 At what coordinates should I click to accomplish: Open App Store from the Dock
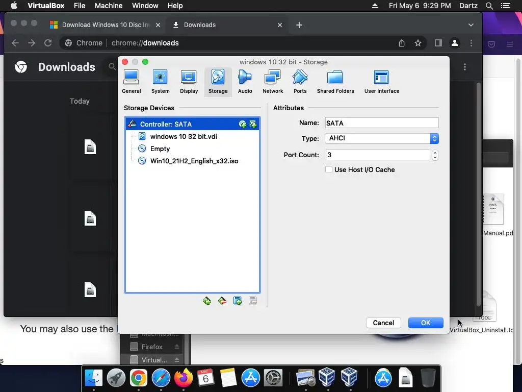tap(250, 378)
